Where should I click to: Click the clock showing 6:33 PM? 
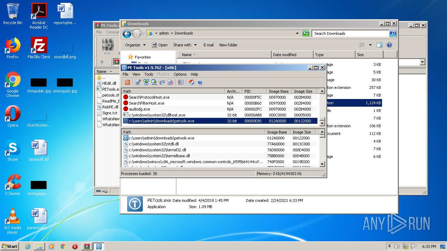click(x=429, y=246)
